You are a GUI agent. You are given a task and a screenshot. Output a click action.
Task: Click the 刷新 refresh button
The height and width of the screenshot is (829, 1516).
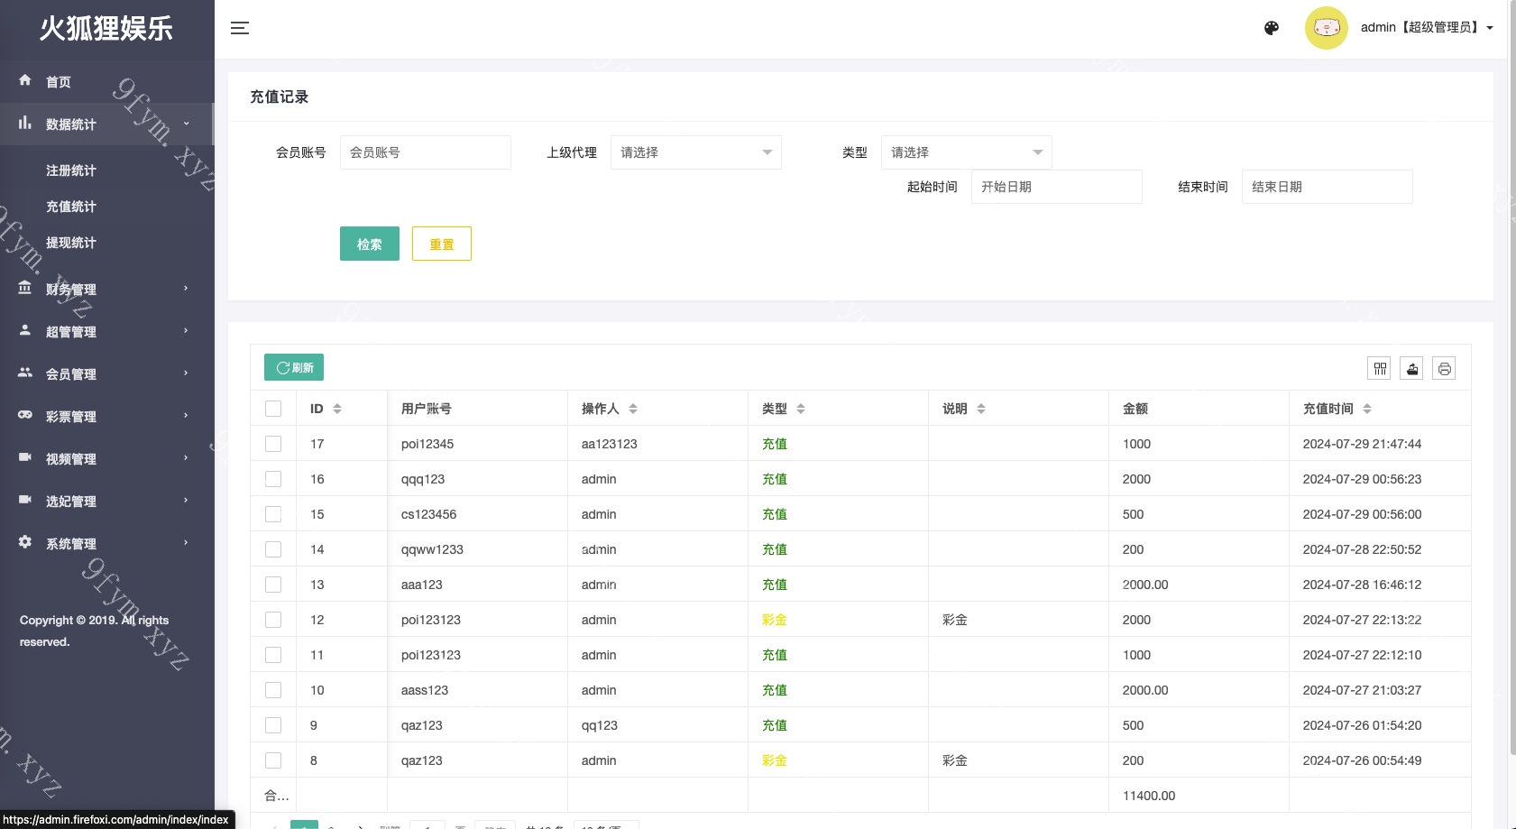294,367
